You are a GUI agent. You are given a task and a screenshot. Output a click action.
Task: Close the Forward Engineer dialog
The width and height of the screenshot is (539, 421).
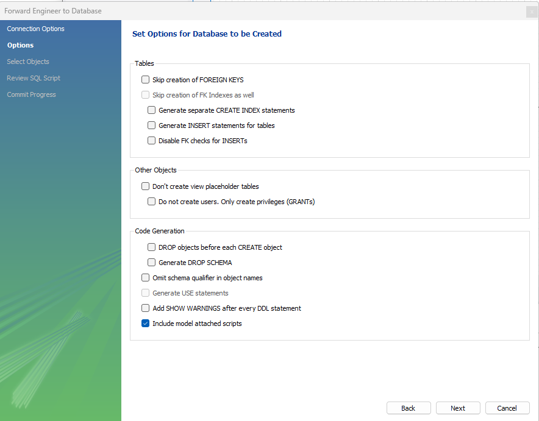click(x=532, y=12)
